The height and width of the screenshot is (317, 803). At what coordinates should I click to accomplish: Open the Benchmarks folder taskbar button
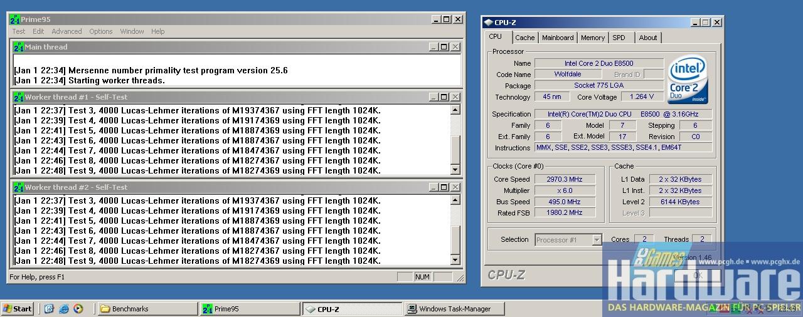click(x=147, y=308)
